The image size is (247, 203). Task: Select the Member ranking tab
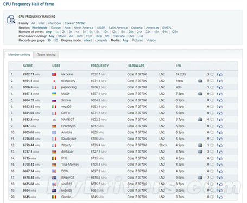coord(19,55)
